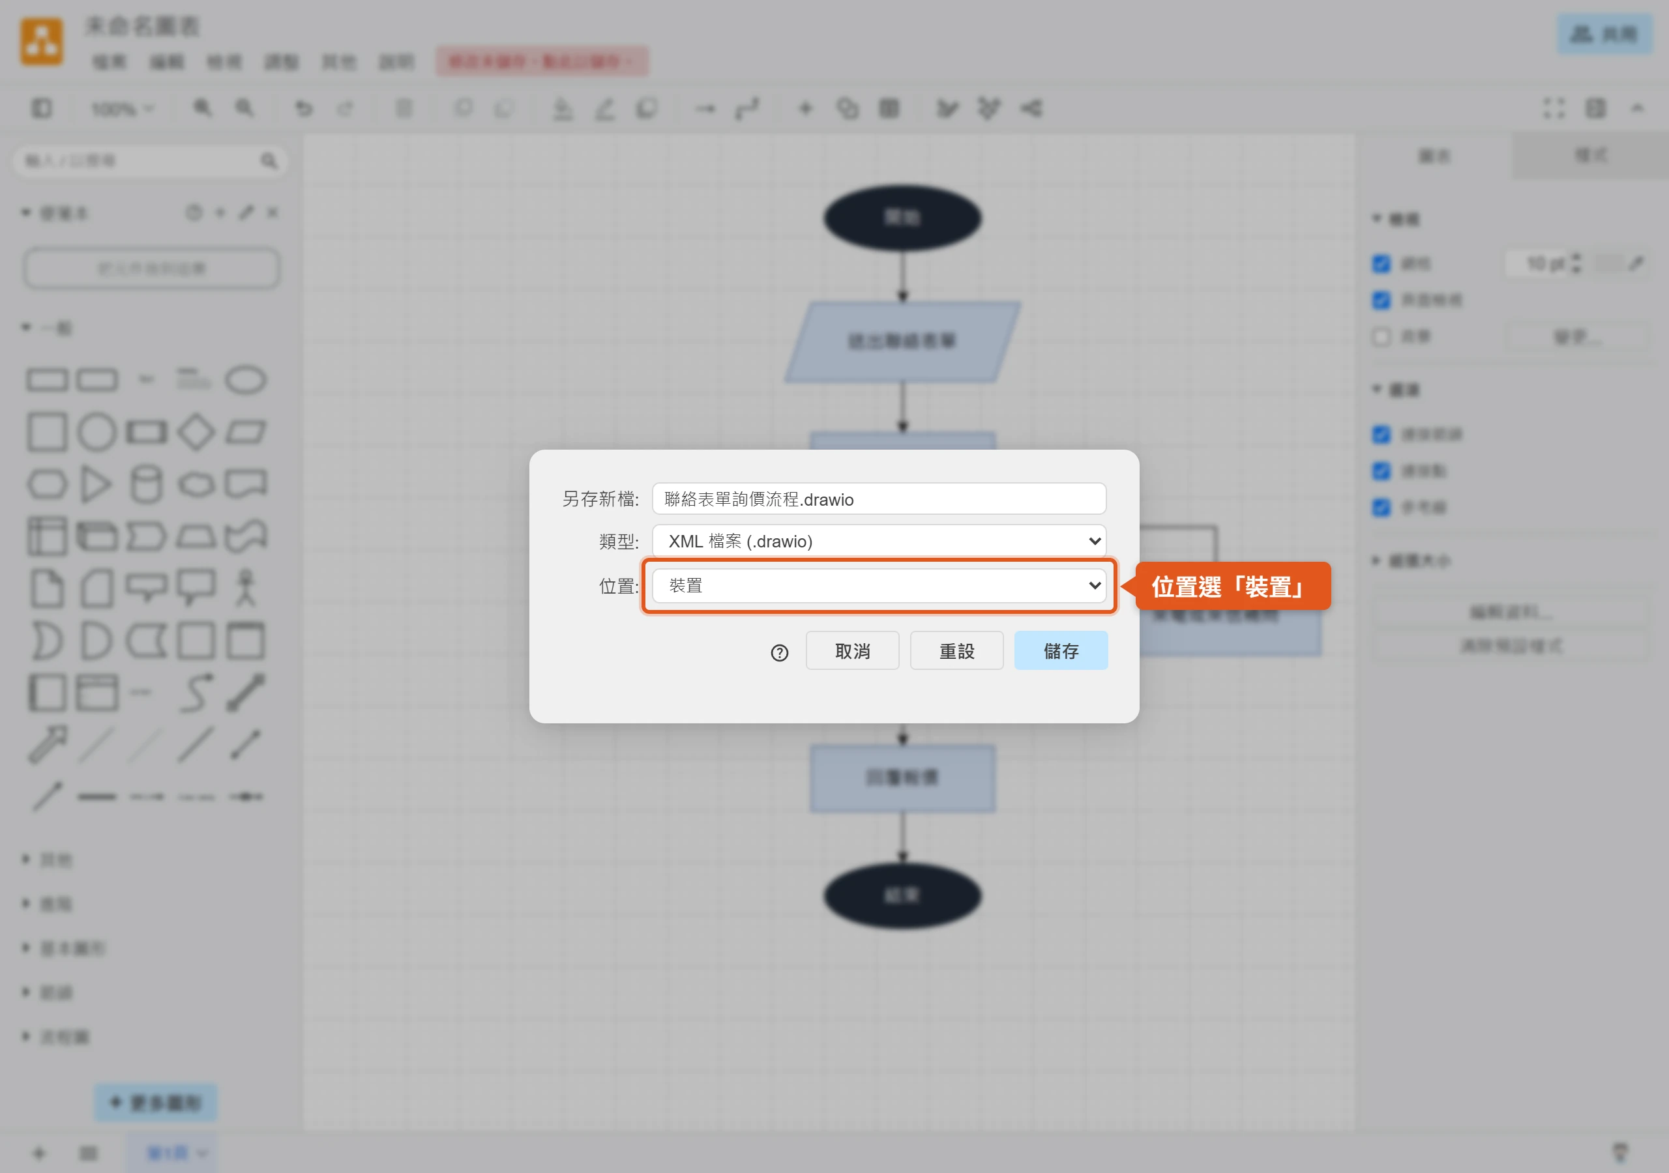The image size is (1669, 1173).
Task: Click the table grid toolbar icon
Action: tap(889, 108)
